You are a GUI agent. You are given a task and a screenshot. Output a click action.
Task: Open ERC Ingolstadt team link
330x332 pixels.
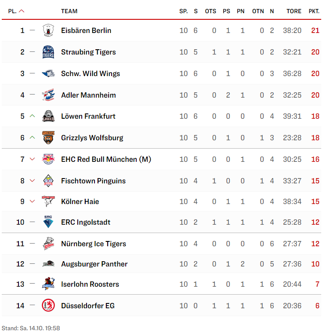point(86,223)
